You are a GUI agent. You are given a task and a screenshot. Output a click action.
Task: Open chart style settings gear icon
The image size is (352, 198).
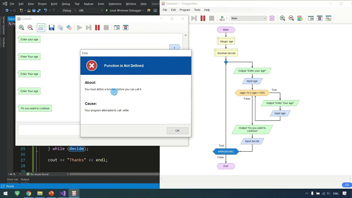[x=300, y=18]
